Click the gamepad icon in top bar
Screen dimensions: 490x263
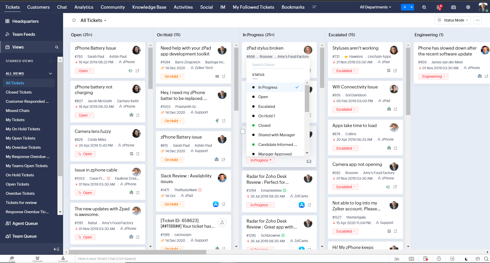pyautogui.click(x=453, y=7)
